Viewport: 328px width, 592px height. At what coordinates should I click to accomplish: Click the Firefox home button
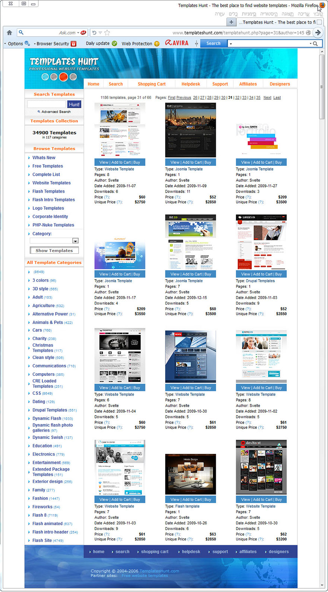pos(9,33)
